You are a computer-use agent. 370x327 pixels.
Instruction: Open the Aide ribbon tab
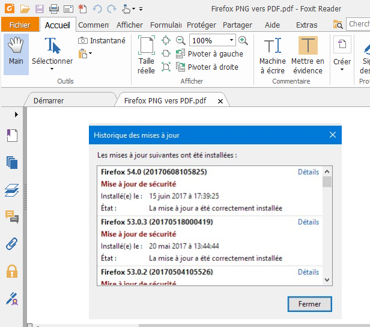[x=272, y=25]
